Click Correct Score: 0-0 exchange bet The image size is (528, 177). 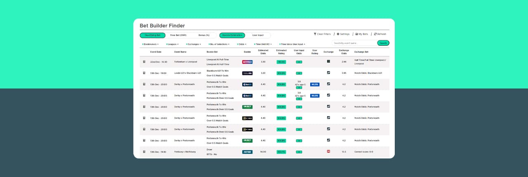(363, 152)
